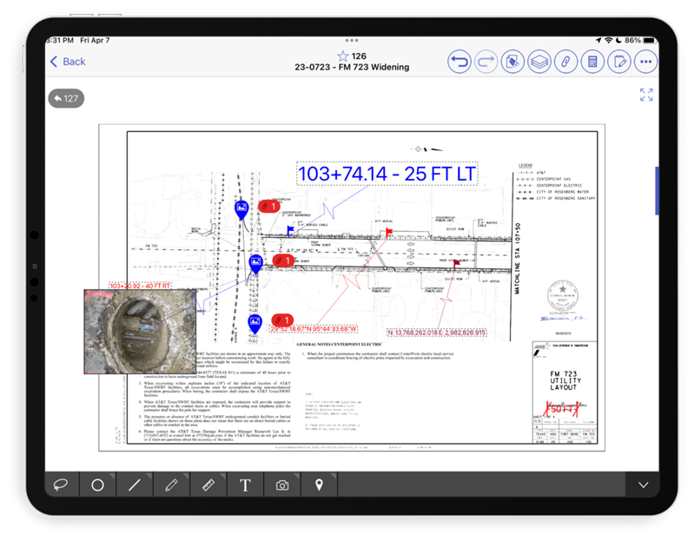Tap the manhole photo thumbnail
This screenshot has height=541, width=695.
(140, 332)
